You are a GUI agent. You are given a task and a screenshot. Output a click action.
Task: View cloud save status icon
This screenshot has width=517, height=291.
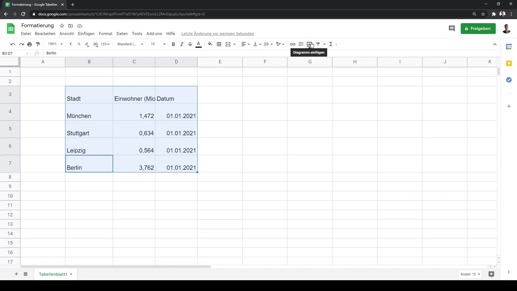click(x=79, y=26)
